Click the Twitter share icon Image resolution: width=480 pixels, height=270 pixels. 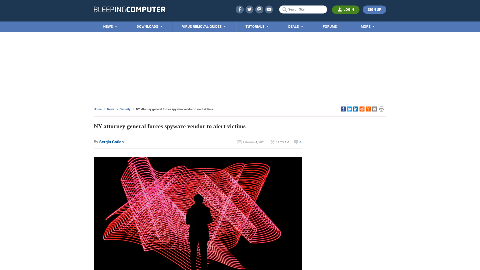coord(349,109)
